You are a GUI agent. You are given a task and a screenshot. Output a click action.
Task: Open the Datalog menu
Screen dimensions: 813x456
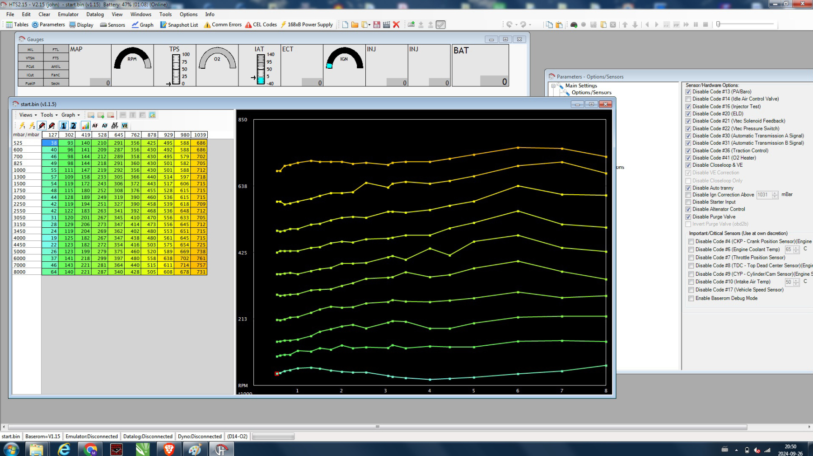coord(95,14)
